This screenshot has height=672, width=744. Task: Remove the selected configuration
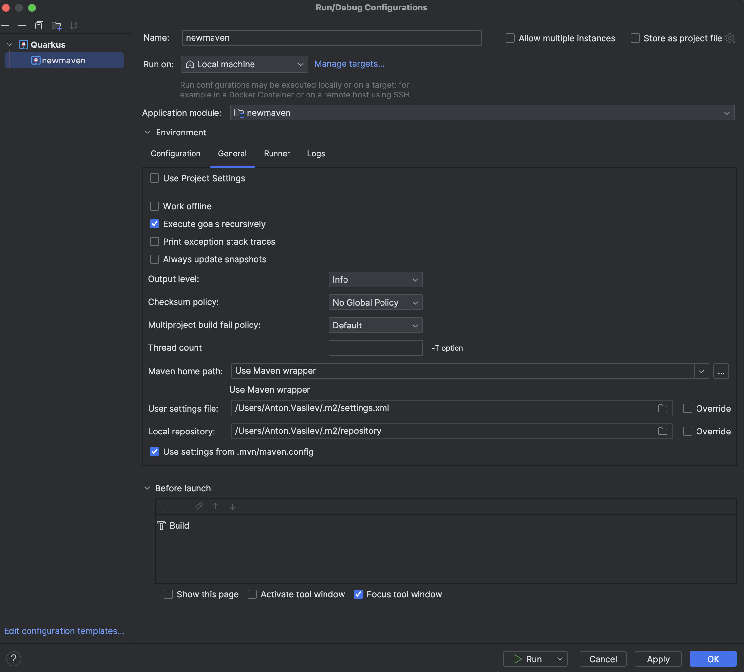click(x=22, y=26)
